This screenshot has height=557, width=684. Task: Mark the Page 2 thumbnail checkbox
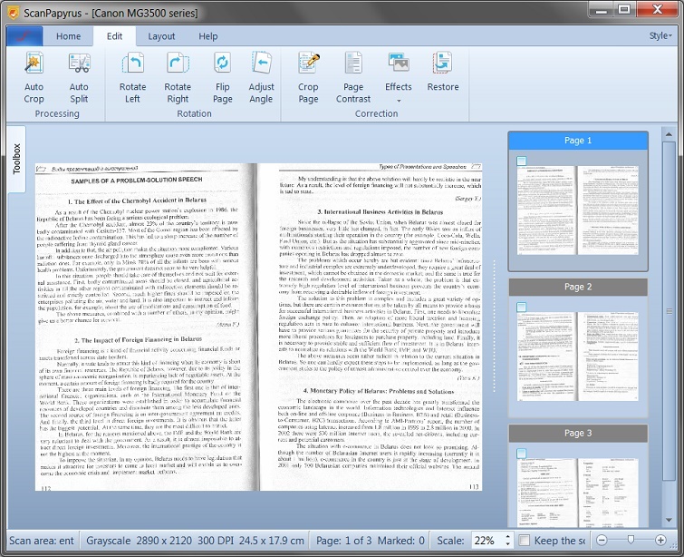521,308
